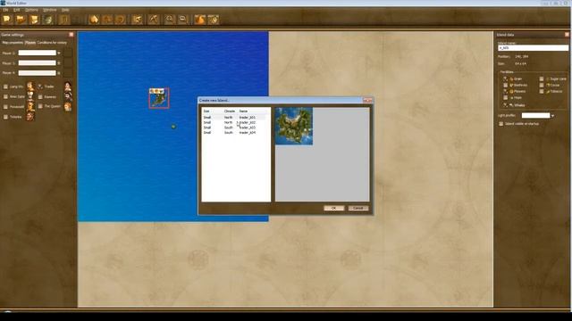Click the Tetonka portrait icon
The image size is (572, 321).
30,117
